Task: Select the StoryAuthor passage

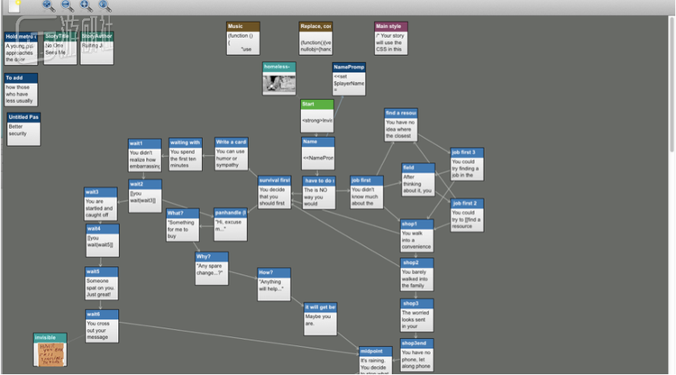Action: pyautogui.click(x=97, y=48)
